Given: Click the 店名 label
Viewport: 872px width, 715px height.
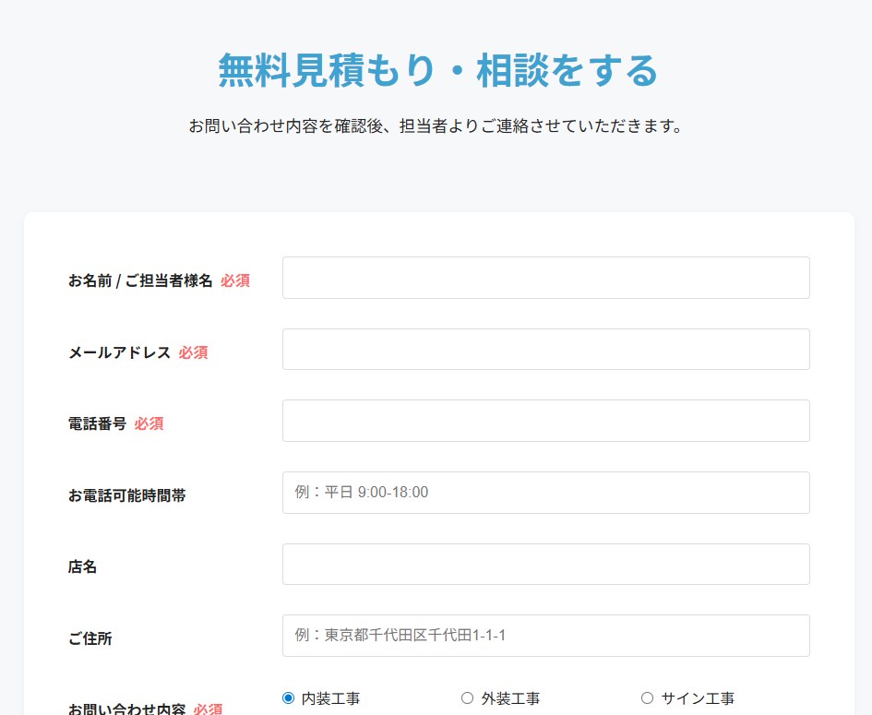Looking at the screenshot, I should click(82, 566).
